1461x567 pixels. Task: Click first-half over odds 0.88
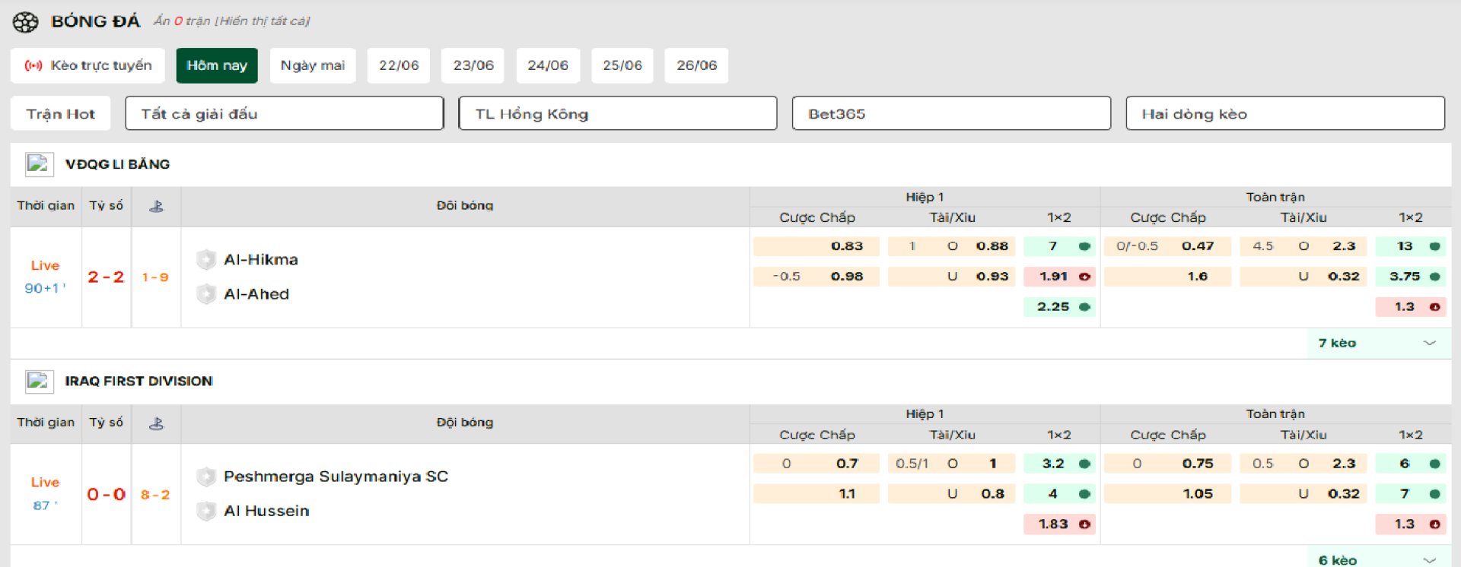pyautogui.click(x=953, y=246)
